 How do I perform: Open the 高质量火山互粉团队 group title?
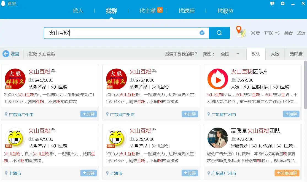(256, 131)
